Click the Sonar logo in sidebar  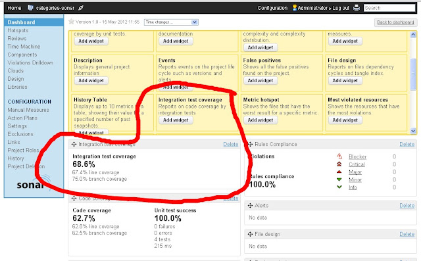pyautogui.click(x=34, y=183)
